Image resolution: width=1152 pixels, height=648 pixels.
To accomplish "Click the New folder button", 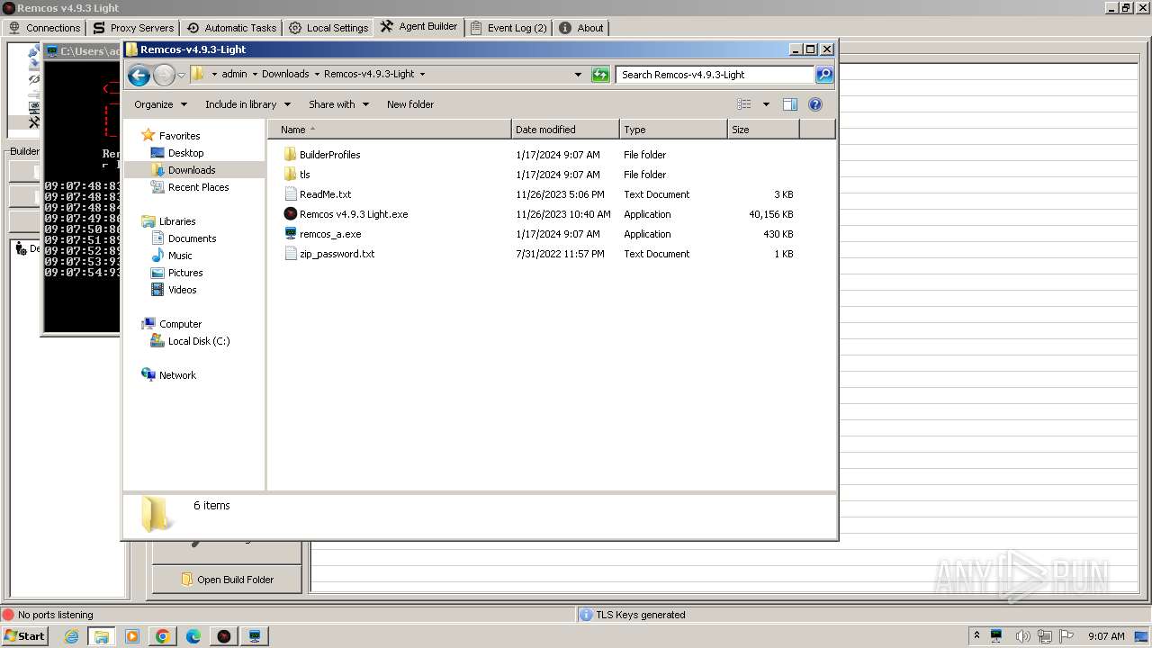I will (410, 104).
